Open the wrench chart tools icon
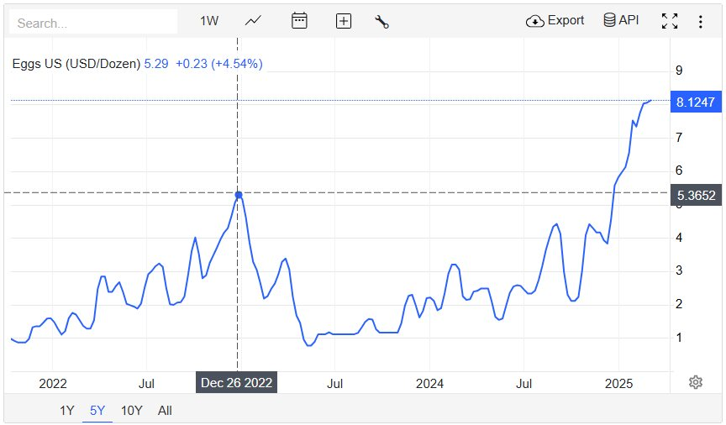 [381, 22]
